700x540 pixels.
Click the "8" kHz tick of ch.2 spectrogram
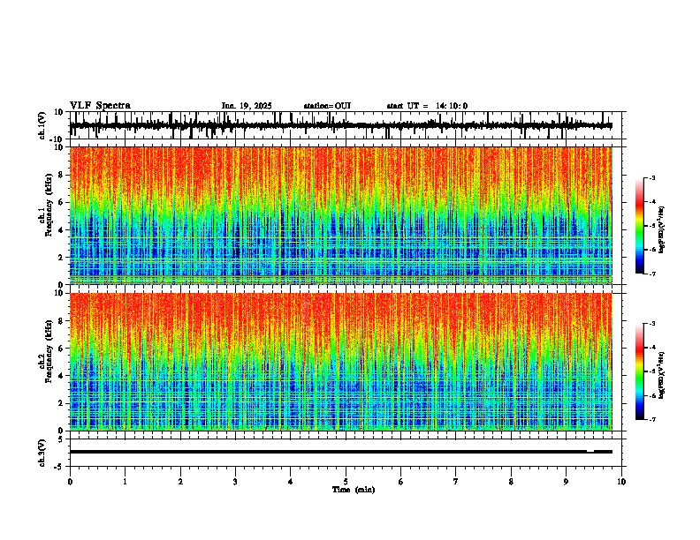pyautogui.click(x=61, y=321)
